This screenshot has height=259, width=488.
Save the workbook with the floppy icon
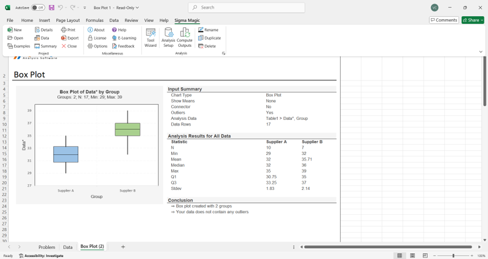(52, 7)
